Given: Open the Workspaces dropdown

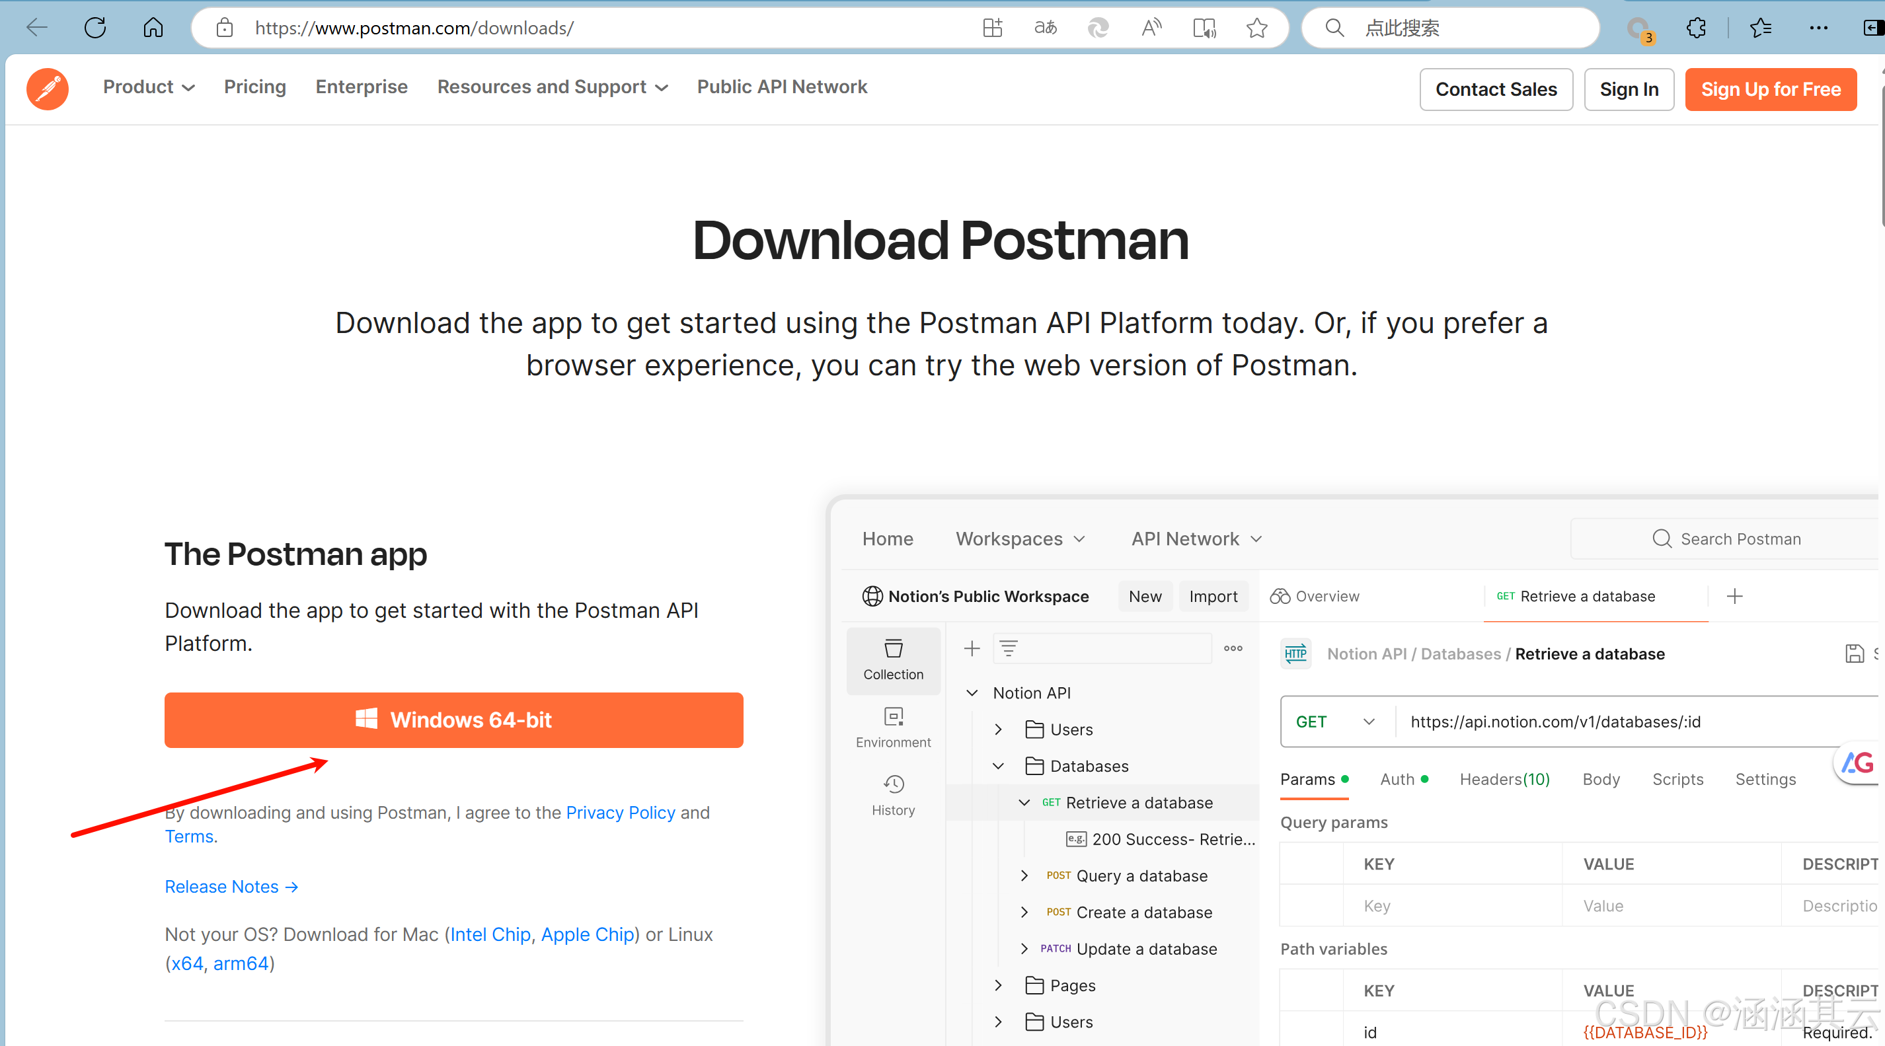Looking at the screenshot, I should [1020, 539].
